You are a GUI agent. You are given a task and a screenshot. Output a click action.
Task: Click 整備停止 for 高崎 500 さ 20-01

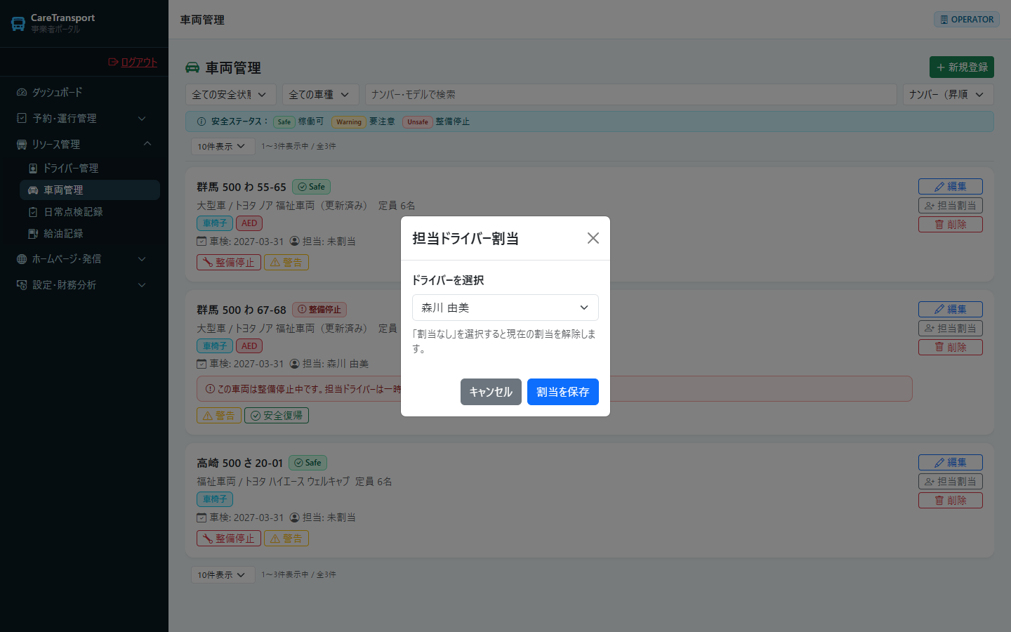point(229,538)
